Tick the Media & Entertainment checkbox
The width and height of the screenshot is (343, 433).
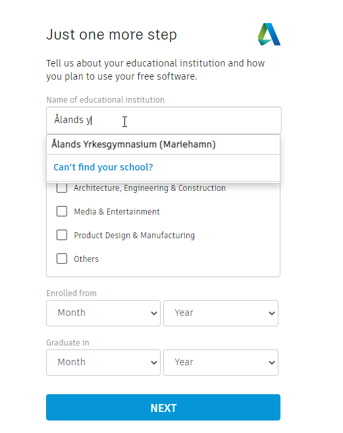[x=62, y=211]
